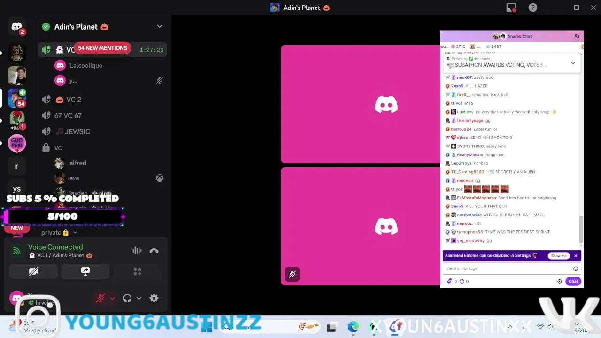Screen dimensions: 601x338
Task: Unmute the microphone
Action: click(100, 298)
